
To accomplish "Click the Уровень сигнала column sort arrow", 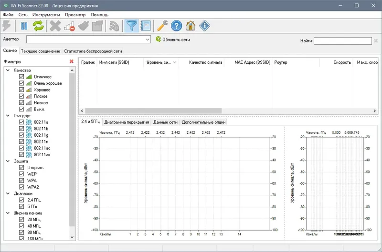I will pos(174,62).
